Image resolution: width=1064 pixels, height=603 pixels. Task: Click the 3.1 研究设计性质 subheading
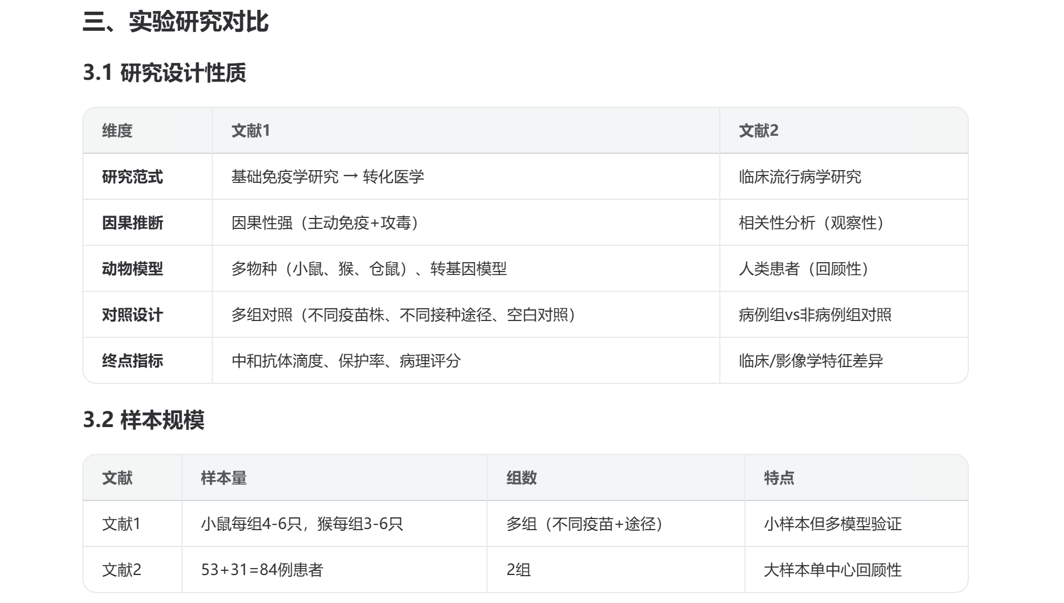click(164, 73)
